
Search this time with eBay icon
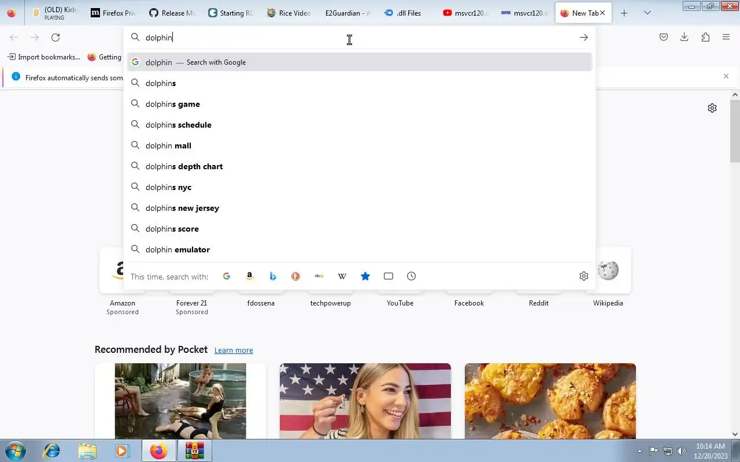(319, 276)
